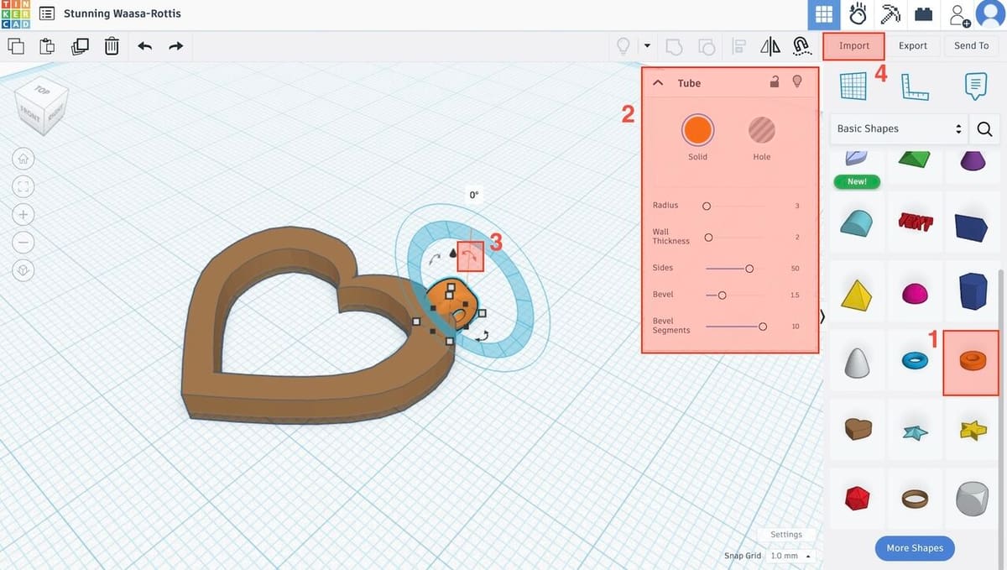This screenshot has height=570, width=1007.
Task: Activate the Mirror tool
Action: [x=770, y=46]
